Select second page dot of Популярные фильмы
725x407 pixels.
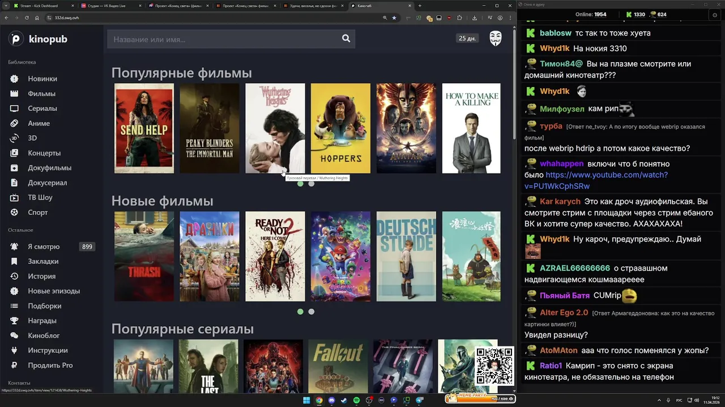311,184
